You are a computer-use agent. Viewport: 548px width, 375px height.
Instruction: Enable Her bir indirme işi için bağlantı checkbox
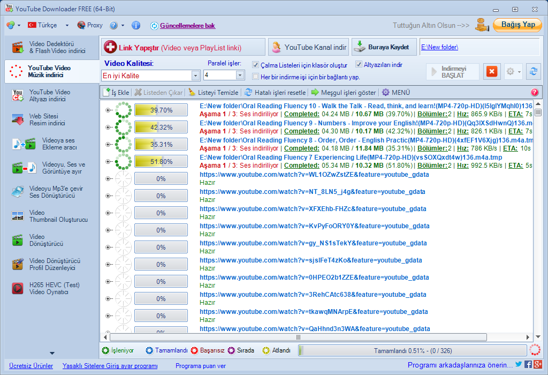255,77
